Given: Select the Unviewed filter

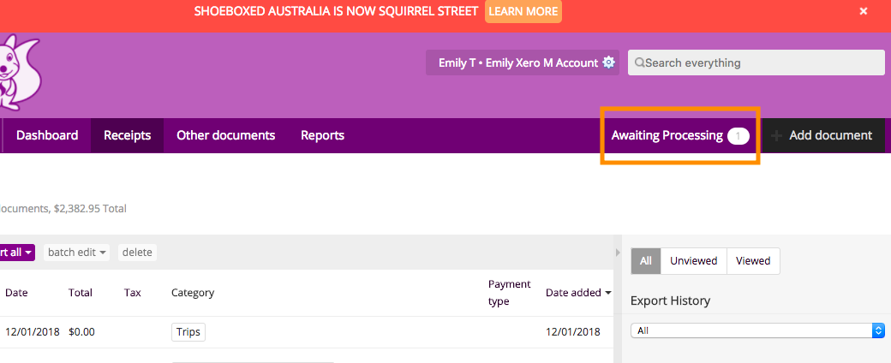Looking at the screenshot, I should (693, 261).
